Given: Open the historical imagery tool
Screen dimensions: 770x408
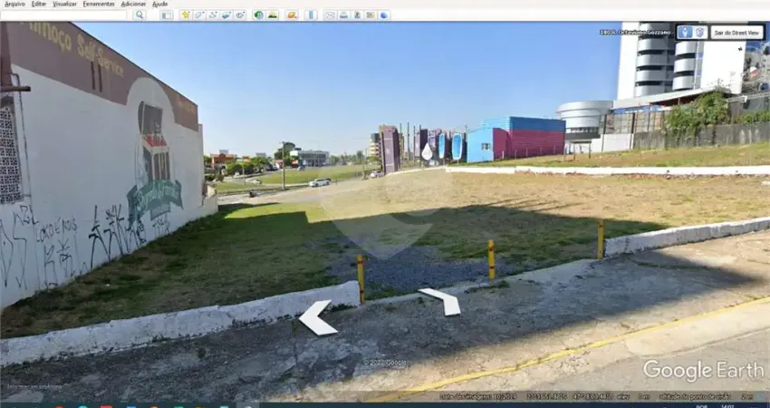Looking at the screenshot, I should tap(258, 15).
